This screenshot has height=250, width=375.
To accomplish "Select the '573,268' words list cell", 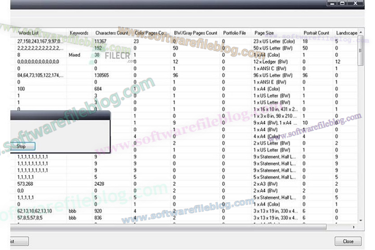I will point(25,184).
